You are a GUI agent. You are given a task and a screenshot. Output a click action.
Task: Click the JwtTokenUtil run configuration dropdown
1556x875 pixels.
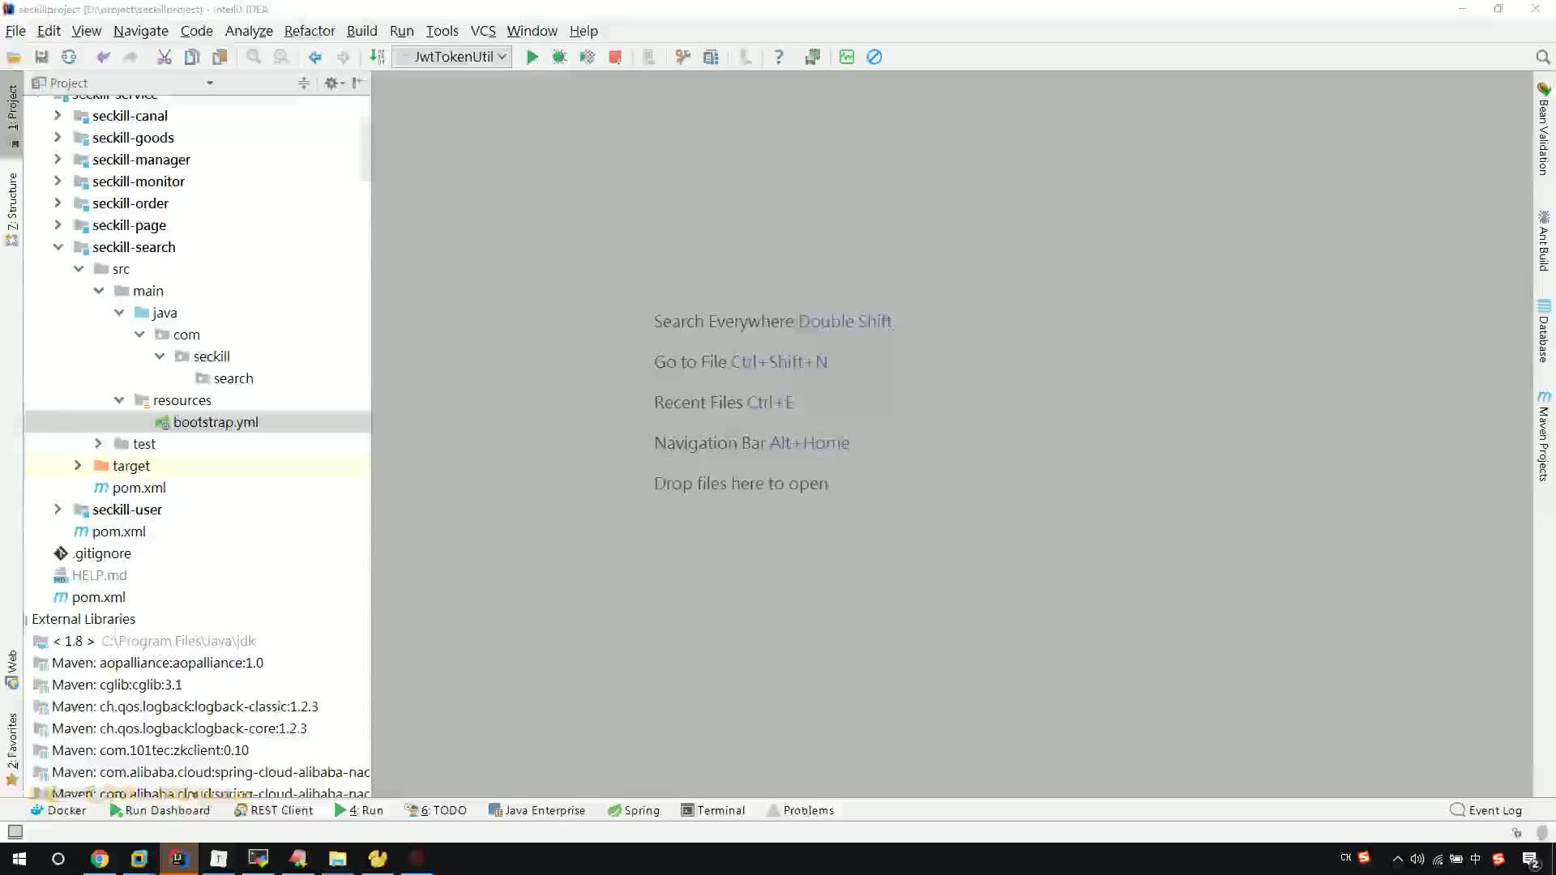tap(459, 57)
